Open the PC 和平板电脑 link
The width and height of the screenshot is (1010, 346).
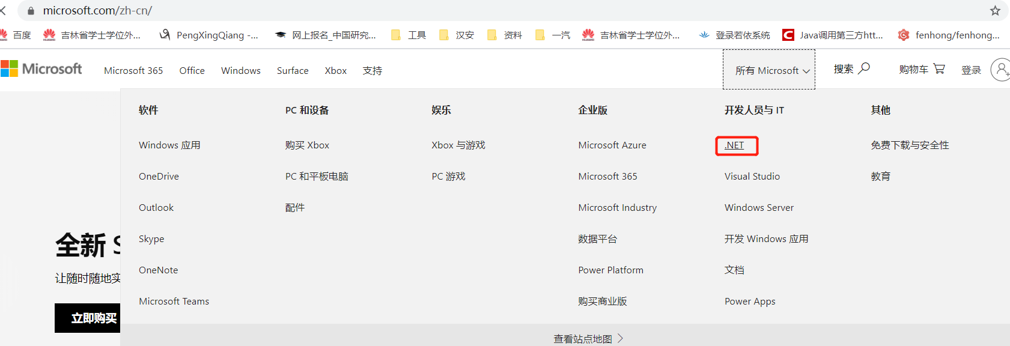tap(317, 177)
